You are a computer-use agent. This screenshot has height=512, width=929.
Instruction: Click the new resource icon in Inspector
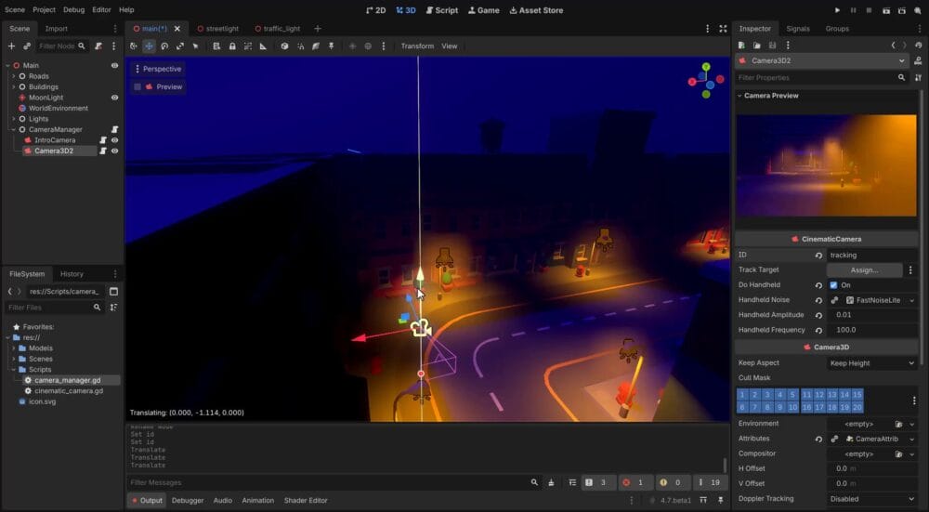tap(741, 45)
